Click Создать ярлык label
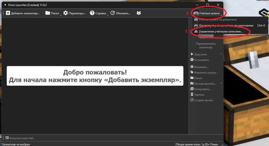The width and height of the screenshot is (269, 146). (x=203, y=100)
